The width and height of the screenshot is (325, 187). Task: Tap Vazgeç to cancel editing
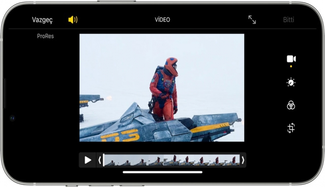tap(42, 20)
